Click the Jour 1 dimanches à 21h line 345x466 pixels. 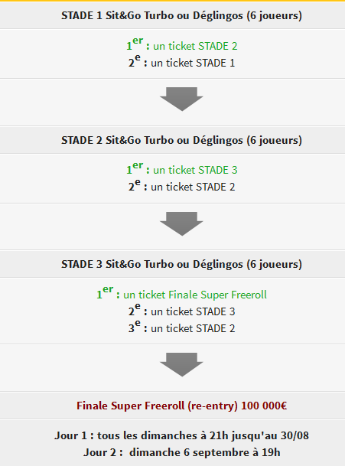[181, 435]
